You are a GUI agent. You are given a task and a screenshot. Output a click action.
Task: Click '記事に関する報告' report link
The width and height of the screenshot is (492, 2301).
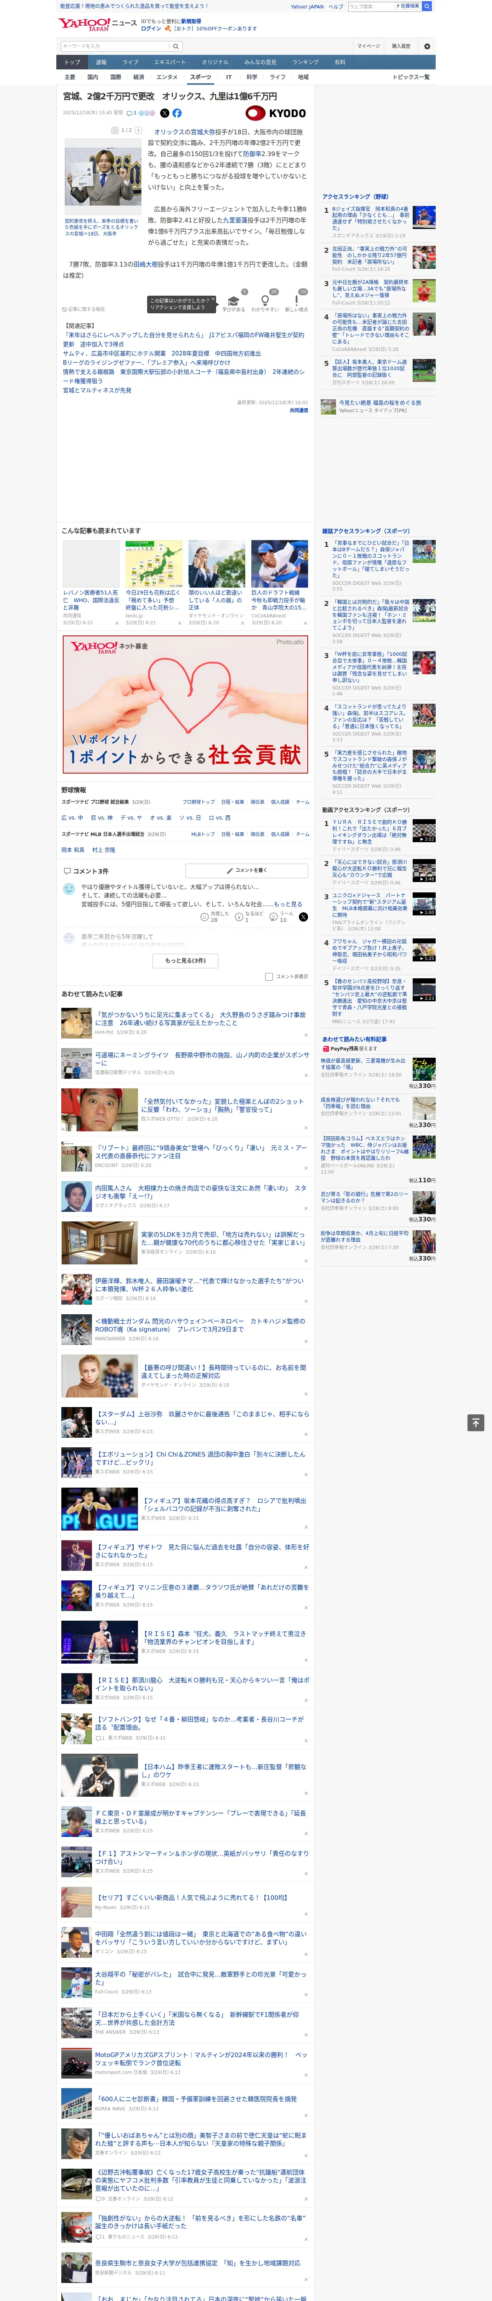[84, 309]
